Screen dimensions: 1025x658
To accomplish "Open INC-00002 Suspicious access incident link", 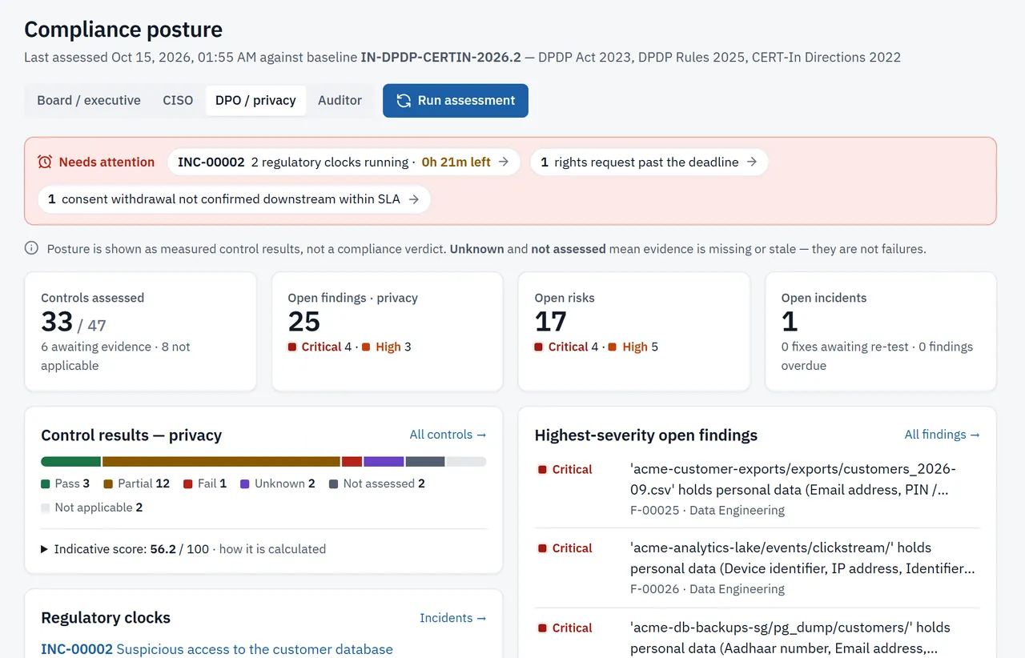I will 217,649.
